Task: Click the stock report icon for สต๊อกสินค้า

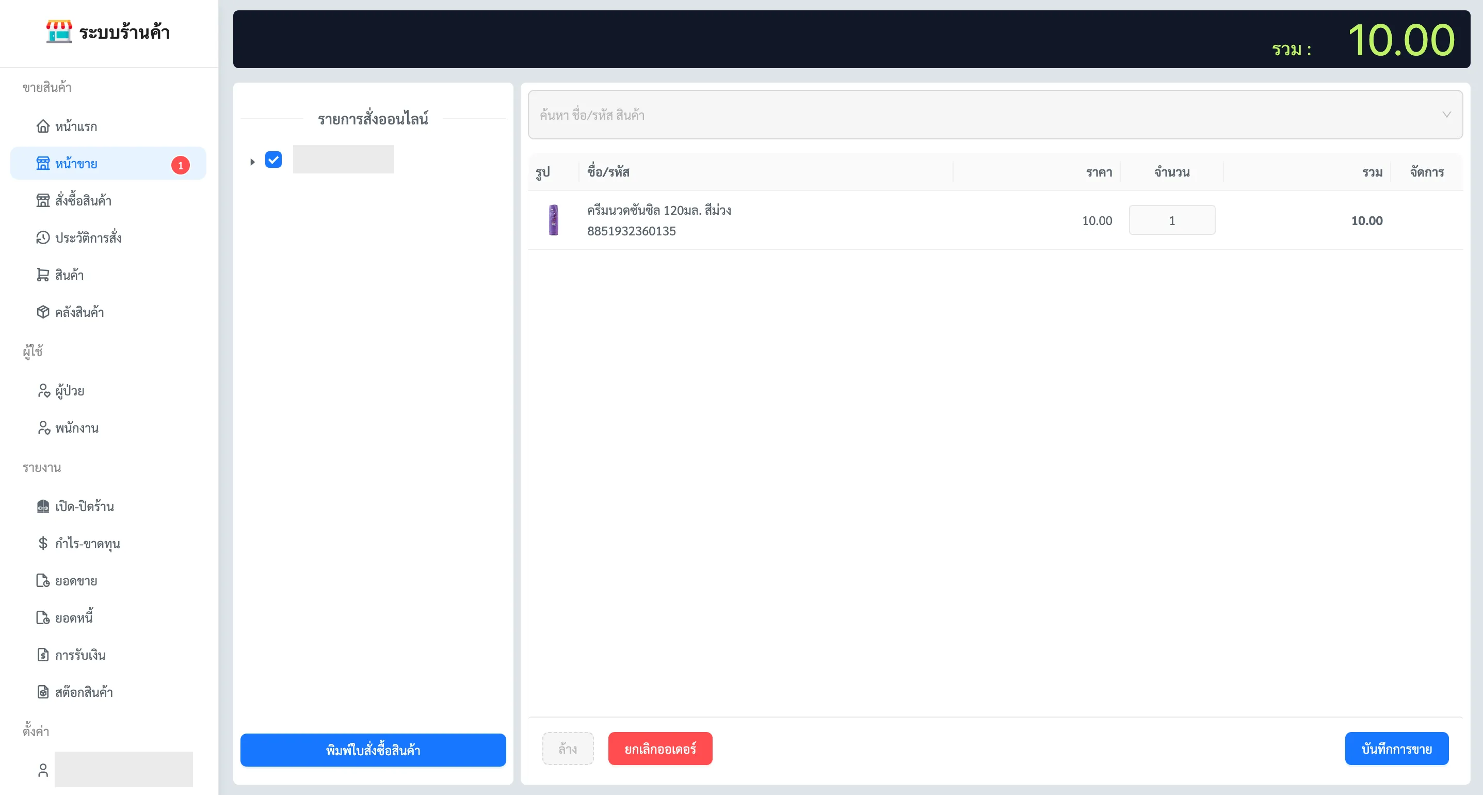Action: tap(43, 692)
